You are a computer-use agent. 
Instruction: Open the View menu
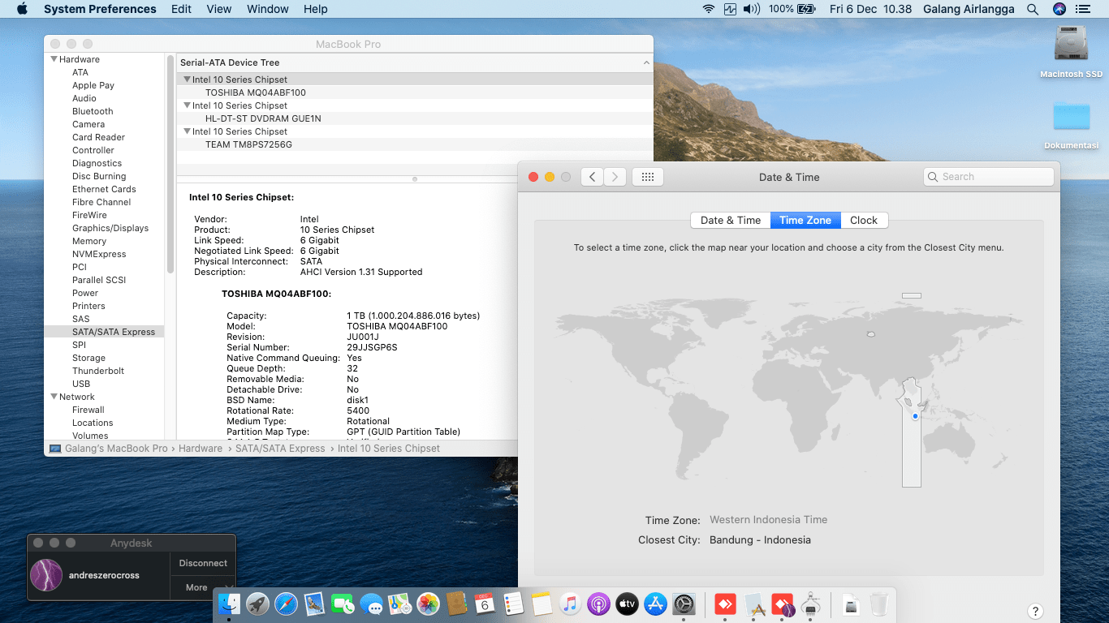219,9
